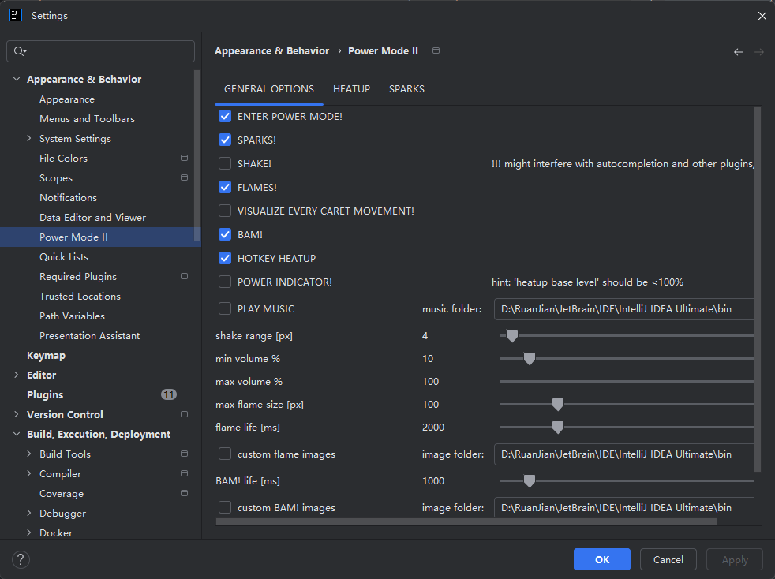Click the Cancel button

coord(668,559)
